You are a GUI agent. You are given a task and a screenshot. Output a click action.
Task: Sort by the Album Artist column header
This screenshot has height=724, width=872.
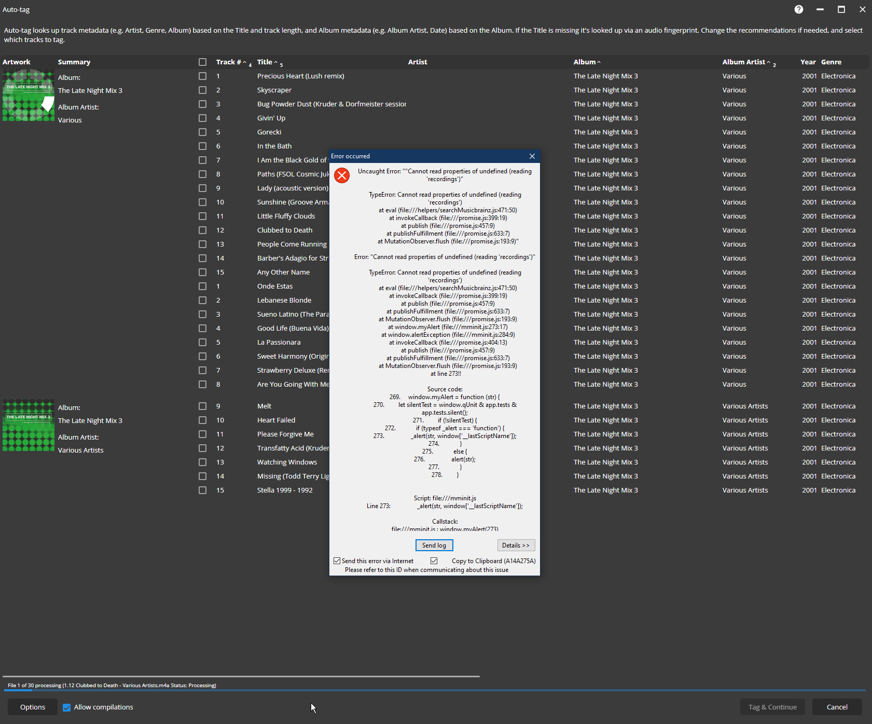point(743,62)
